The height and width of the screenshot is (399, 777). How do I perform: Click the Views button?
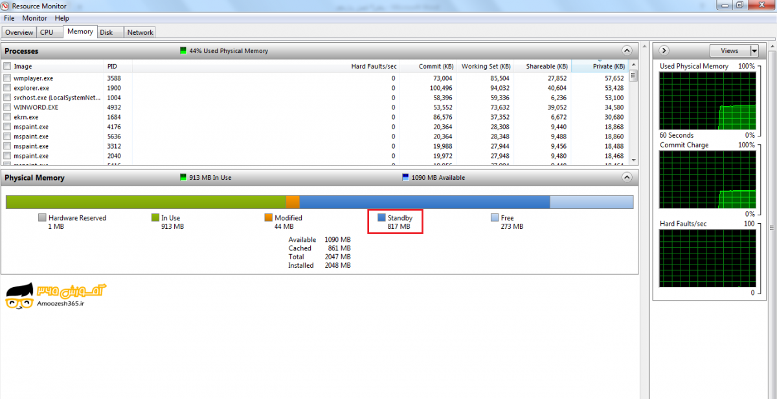click(729, 50)
